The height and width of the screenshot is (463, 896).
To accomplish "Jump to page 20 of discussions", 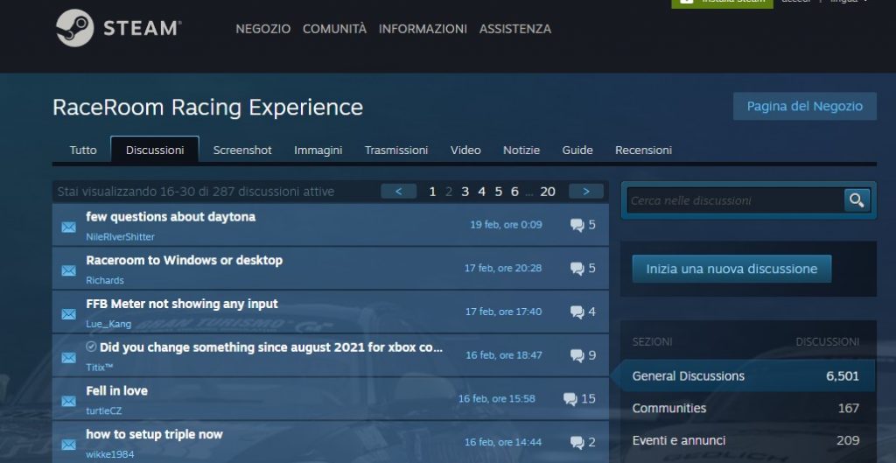I will point(548,192).
